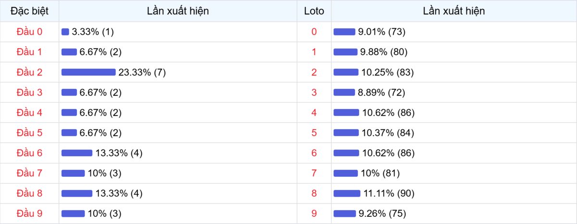Click the left Lần xuất hiện header
Image resolution: width=577 pixels, height=224 pixels.
(x=178, y=11)
